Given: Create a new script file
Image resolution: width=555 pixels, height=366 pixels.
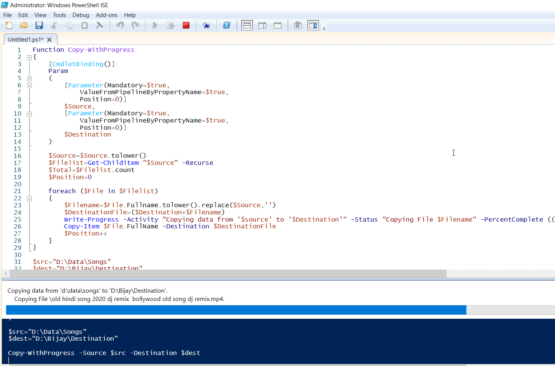Looking at the screenshot, I should point(8,25).
